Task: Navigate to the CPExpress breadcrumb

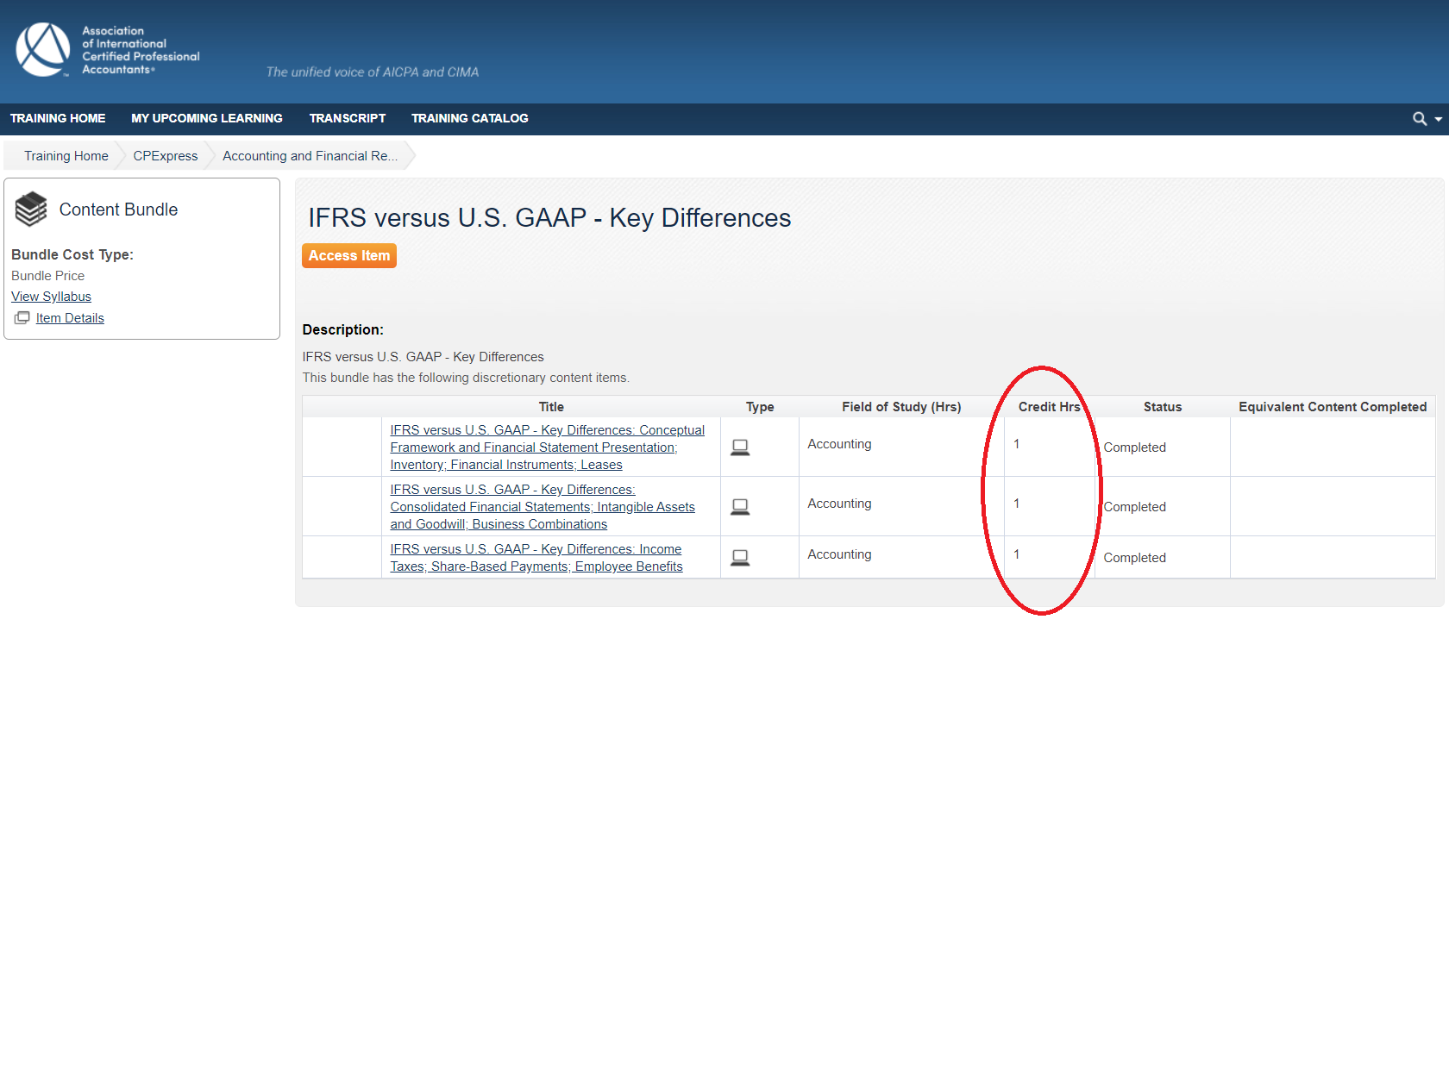Action: (165, 155)
